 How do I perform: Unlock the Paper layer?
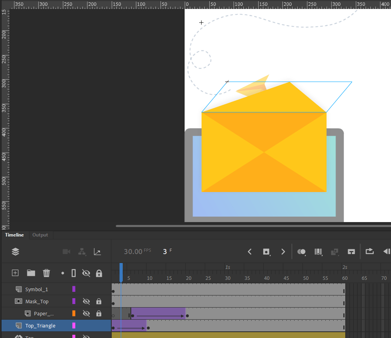point(99,313)
